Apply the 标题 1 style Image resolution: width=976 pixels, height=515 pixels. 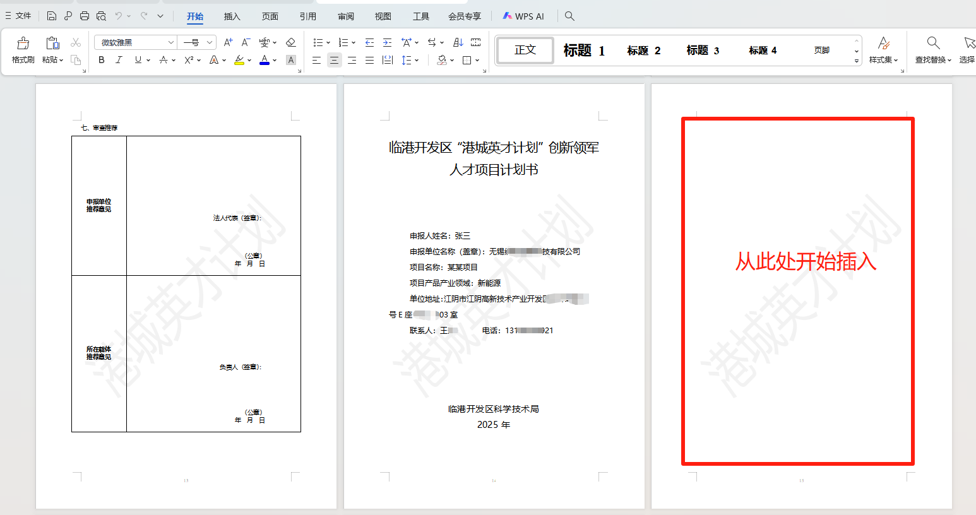tap(584, 50)
